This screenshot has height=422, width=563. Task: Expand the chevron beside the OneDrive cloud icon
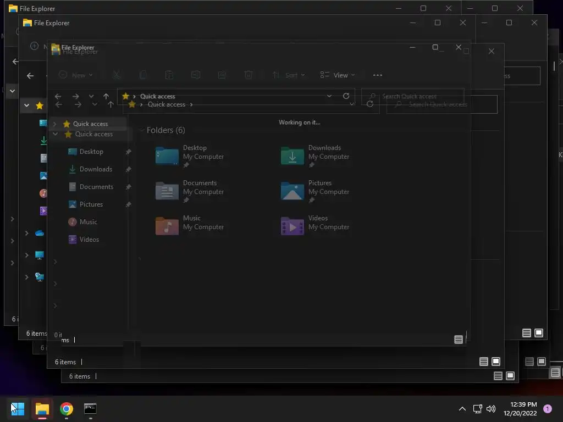pos(26,233)
